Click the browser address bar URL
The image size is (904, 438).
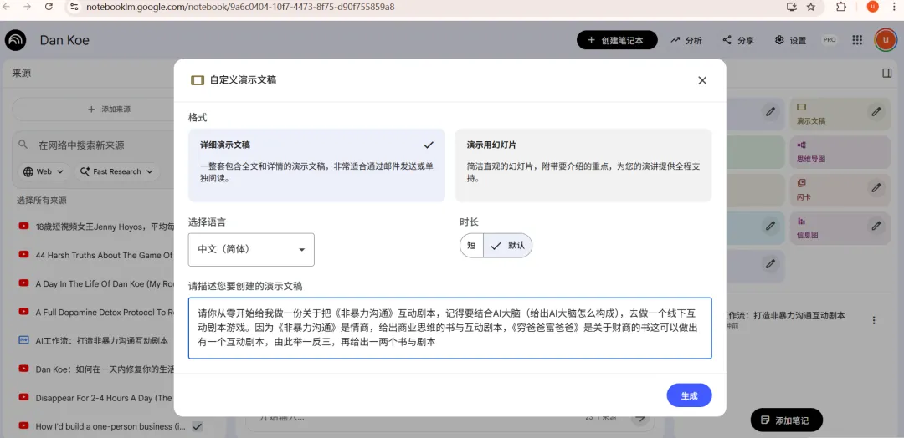(240, 7)
